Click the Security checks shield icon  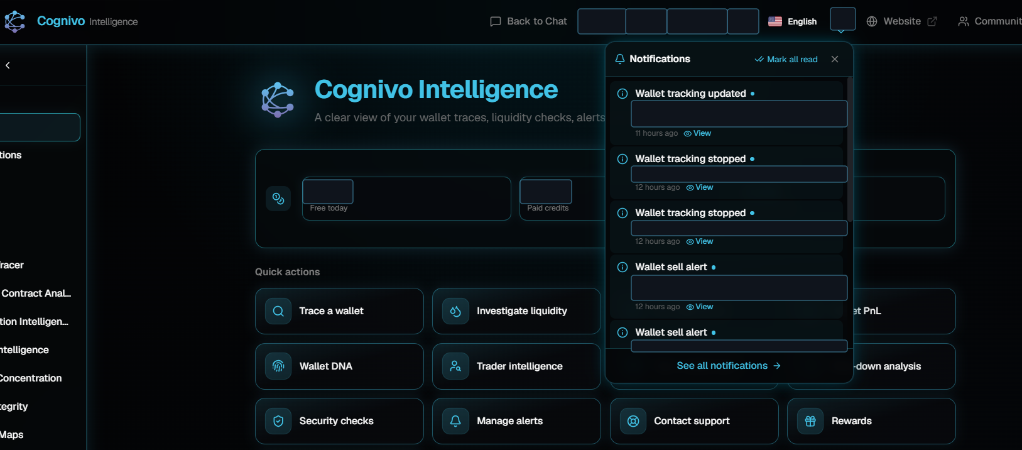pos(278,421)
